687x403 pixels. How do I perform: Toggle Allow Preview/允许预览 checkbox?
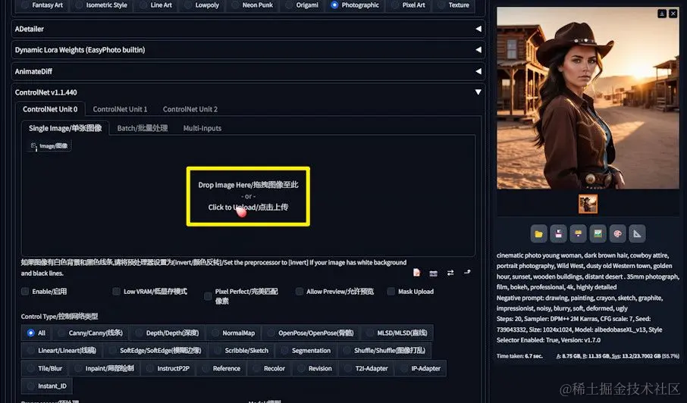(300, 292)
